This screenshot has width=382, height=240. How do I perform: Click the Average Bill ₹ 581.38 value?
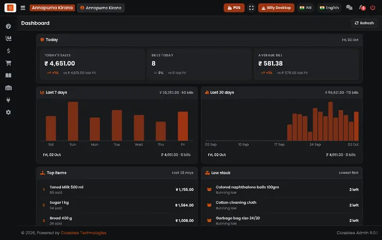(x=271, y=64)
